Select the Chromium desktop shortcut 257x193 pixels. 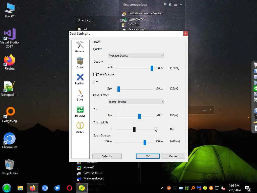pos(10,141)
